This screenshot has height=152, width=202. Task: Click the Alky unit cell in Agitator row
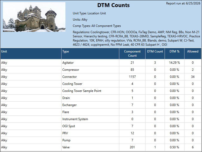click(31, 63)
